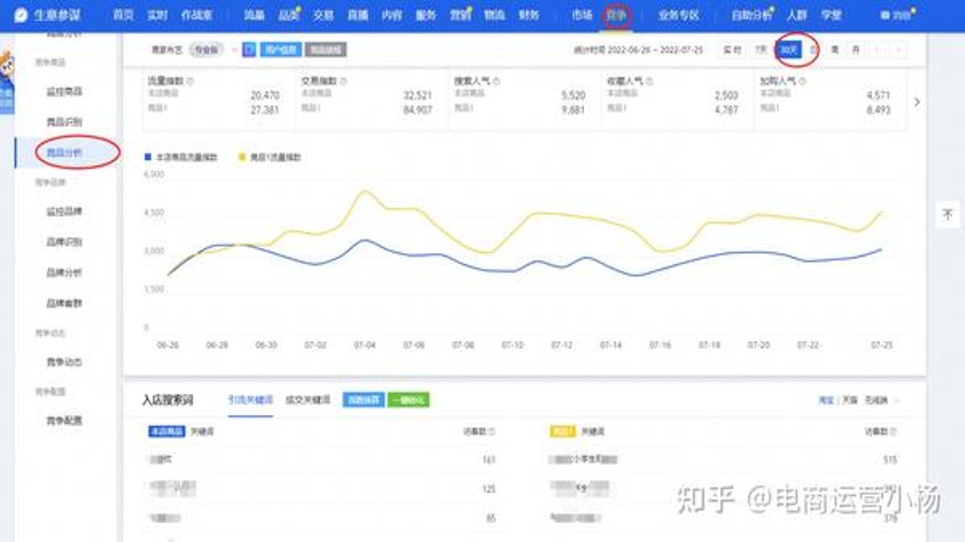Toggle the yellow 竞品1流量指数 legend
The height and width of the screenshot is (542, 965).
tap(269, 158)
